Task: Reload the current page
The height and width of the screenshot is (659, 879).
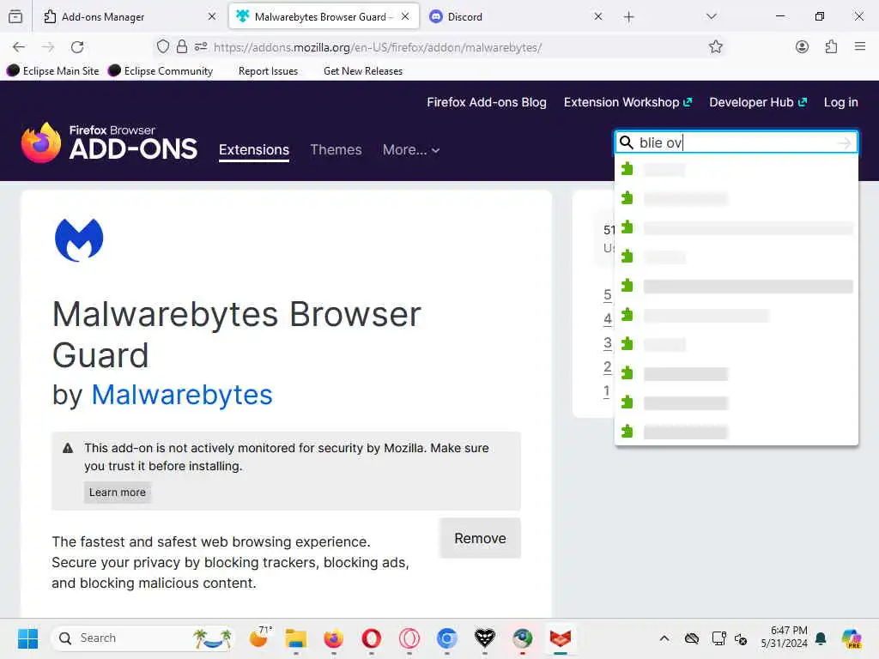Action: point(77,47)
